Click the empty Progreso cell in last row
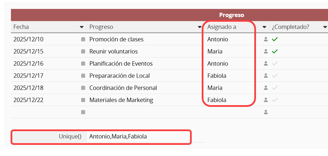The height and width of the screenshot is (156, 328). (143, 112)
